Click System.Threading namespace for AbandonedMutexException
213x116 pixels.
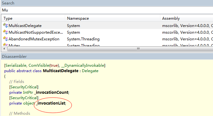pyautogui.click(x=83, y=39)
